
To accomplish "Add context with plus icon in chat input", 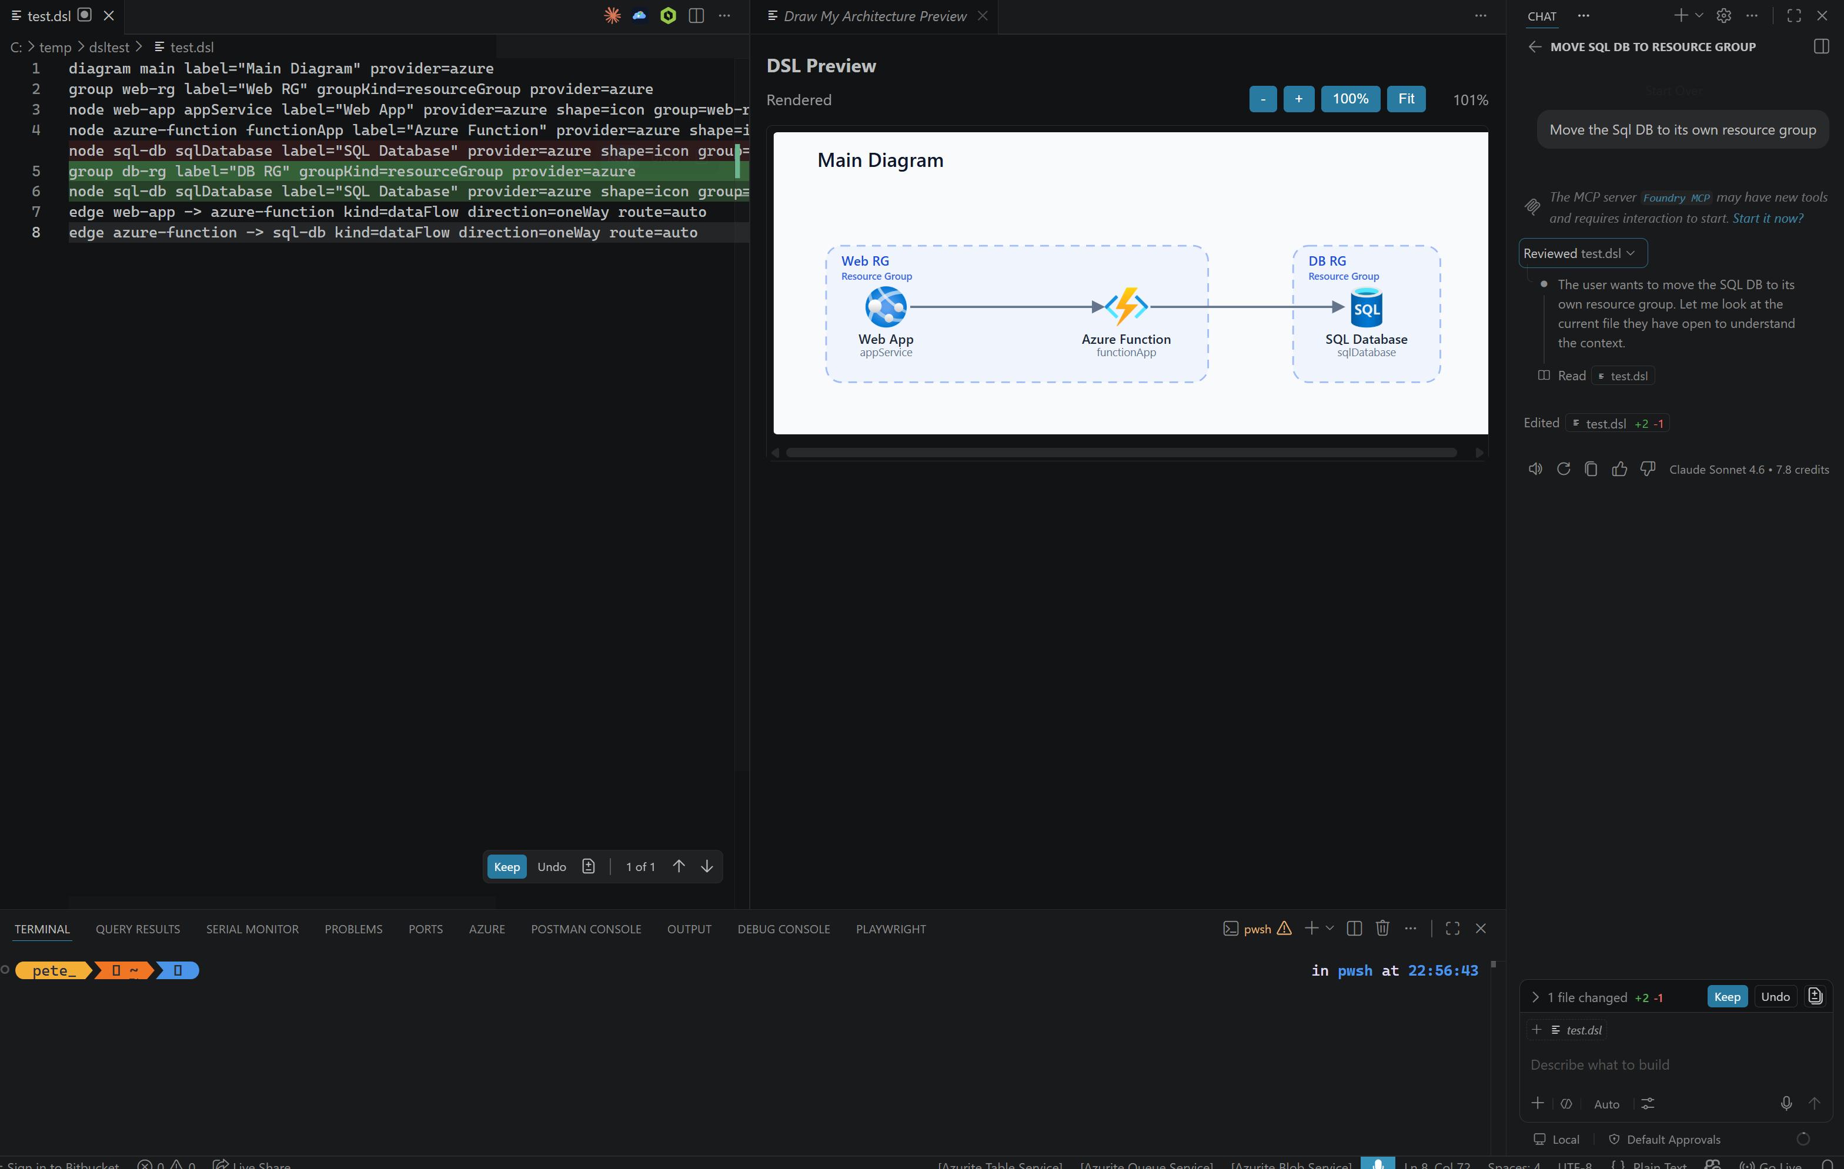I will pos(1537,1103).
